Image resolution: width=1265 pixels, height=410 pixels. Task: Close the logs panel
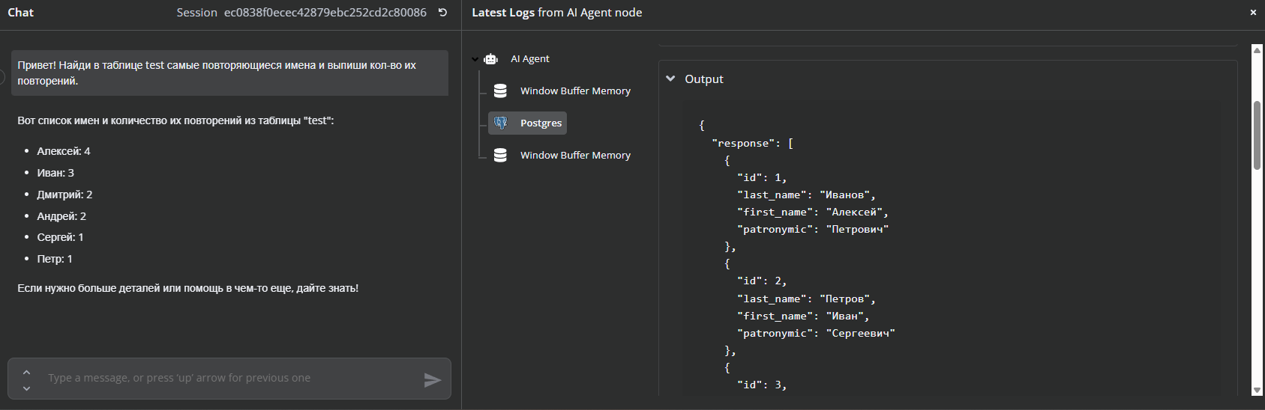tap(1252, 13)
